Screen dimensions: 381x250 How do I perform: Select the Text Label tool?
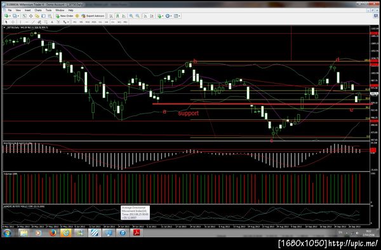pyautogui.click(x=58, y=22)
